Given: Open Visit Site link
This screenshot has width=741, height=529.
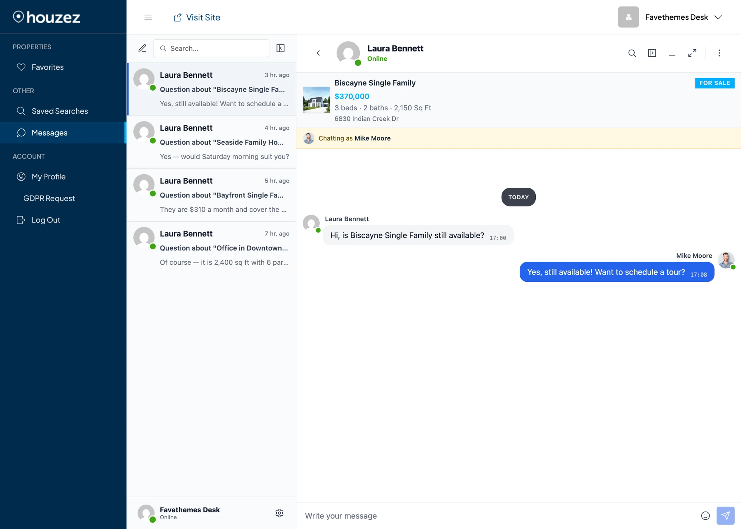Looking at the screenshot, I should pyautogui.click(x=197, y=17).
